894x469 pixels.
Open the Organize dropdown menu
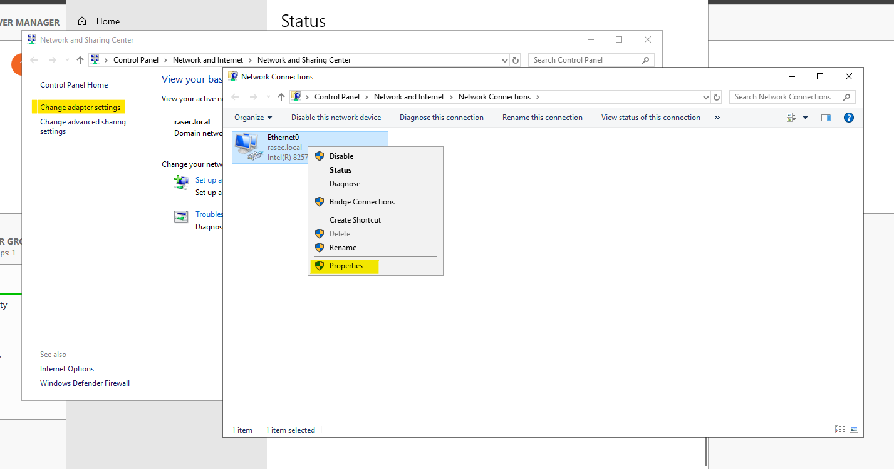coord(253,118)
